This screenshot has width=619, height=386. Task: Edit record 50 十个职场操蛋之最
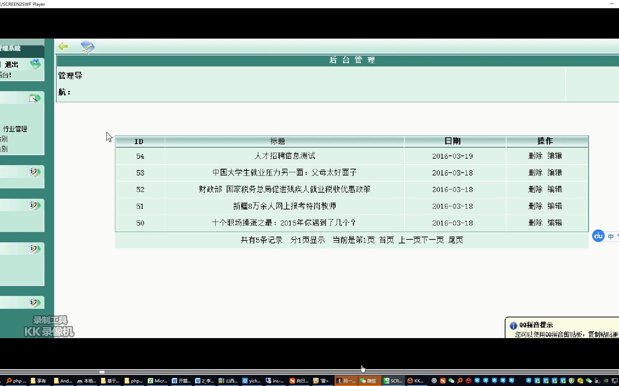[555, 223]
